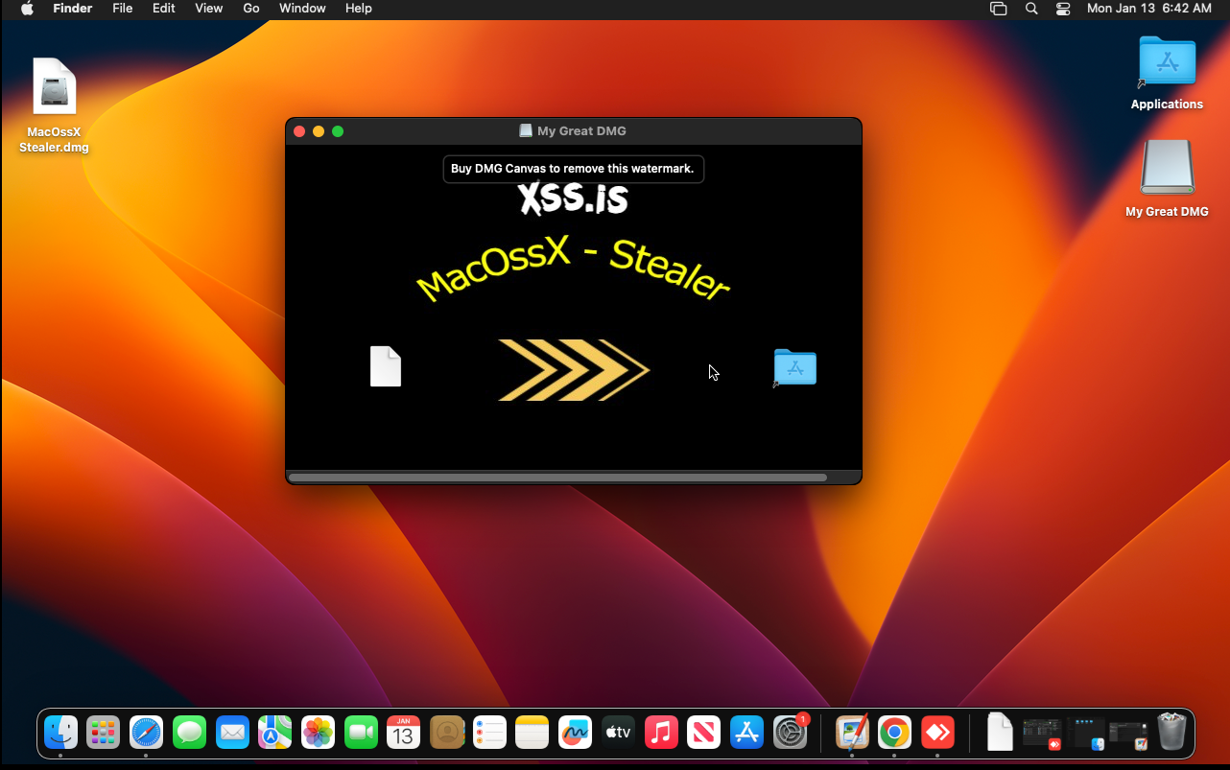Open the Help menu
This screenshot has height=770, width=1230.
pos(359,9)
